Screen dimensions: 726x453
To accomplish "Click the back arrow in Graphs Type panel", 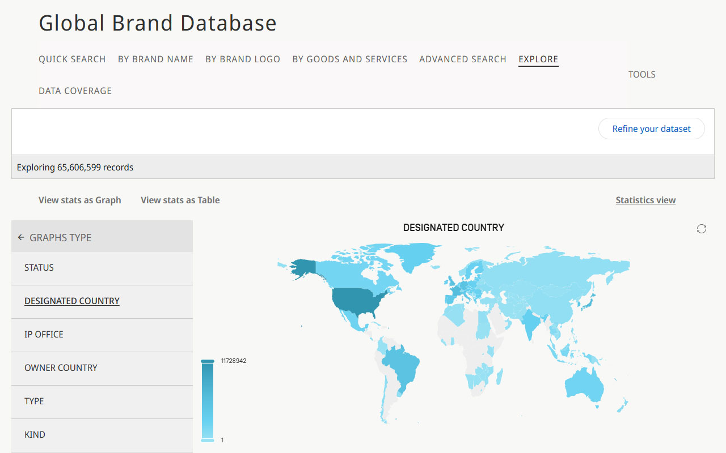I will 21,237.
